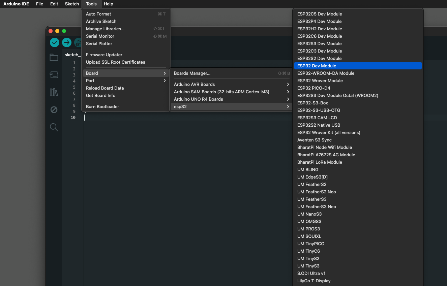
Task: Click the Upload arrow button
Action: 67,42
